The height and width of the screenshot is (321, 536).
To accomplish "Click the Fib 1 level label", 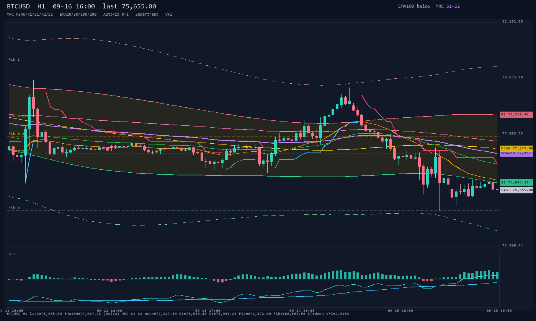I will [x=14, y=60].
